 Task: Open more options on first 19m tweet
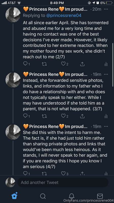(106, 74)
